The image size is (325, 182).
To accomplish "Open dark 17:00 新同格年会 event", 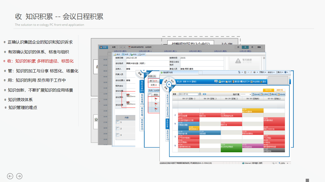I will click(274, 150).
